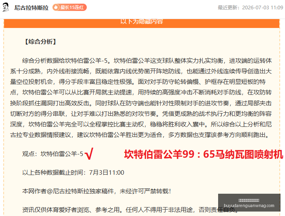Screen dimensions: 285x216
Task: Click the flame icon in streak badge
Action: 56,7
